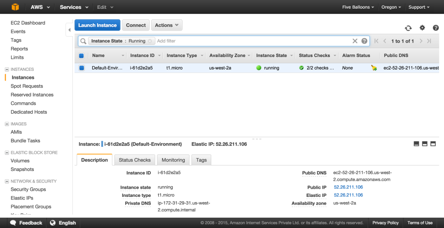Image resolution: width=444 pixels, height=228 pixels.
Task: Click the Launch Instance button
Action: point(98,25)
